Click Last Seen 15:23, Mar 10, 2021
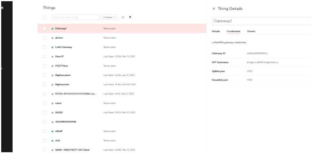313x153 pixels. pos(119,113)
